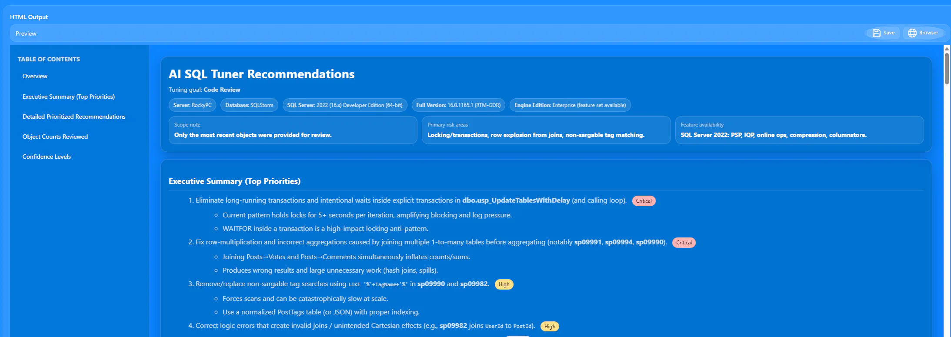Select the Server: RockyPC pill

tap(192, 105)
